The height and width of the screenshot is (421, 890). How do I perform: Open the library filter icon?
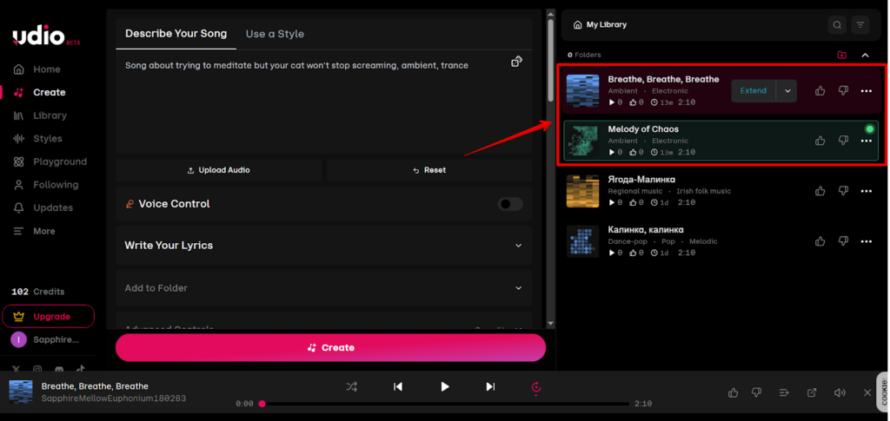pos(860,25)
